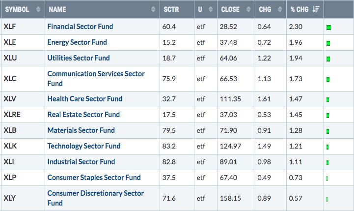Open Communication Services Sector Fund link
This screenshot has width=354, height=211.
[x=96, y=79]
